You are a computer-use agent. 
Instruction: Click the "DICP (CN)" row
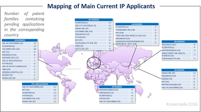137,33
